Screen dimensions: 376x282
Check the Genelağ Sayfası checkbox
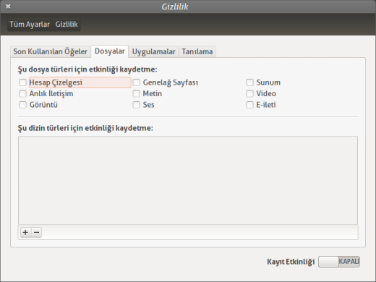tap(136, 82)
